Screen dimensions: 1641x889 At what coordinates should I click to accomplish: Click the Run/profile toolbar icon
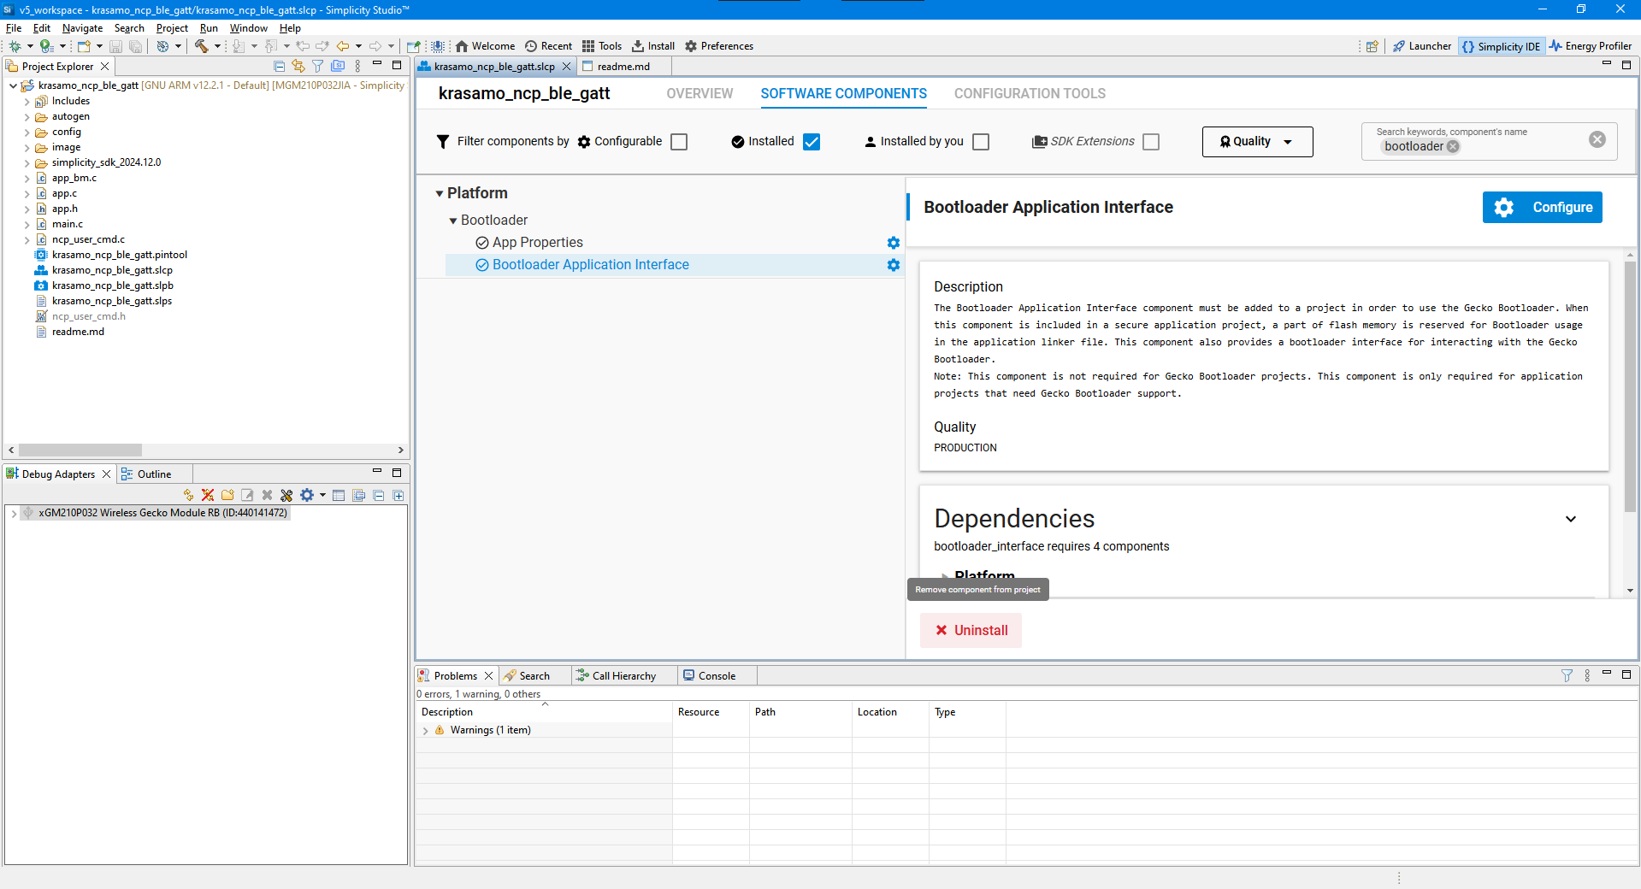coord(46,46)
